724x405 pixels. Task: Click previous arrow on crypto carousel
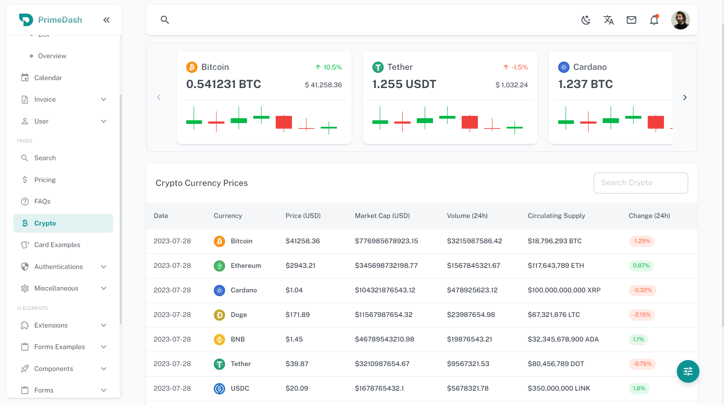coord(159,97)
